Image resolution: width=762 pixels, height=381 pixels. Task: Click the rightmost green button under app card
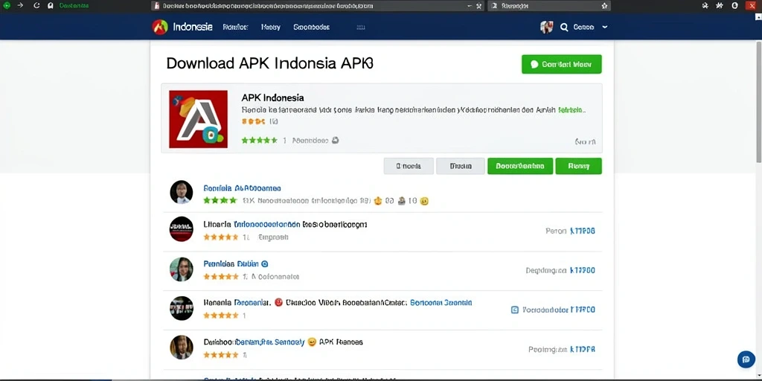click(x=578, y=166)
